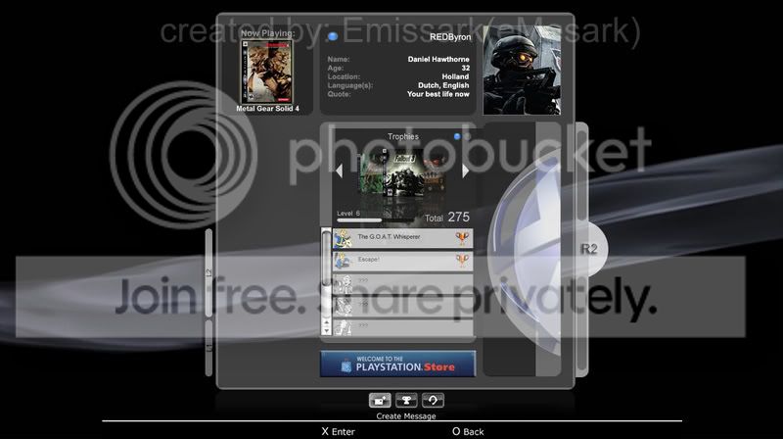
Task: Click the name Daniel Hawthorne
Action: pyautogui.click(x=438, y=59)
